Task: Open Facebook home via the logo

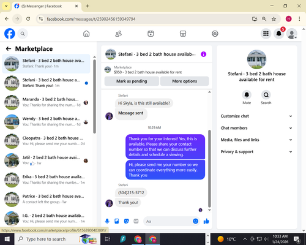Action: [10, 34]
